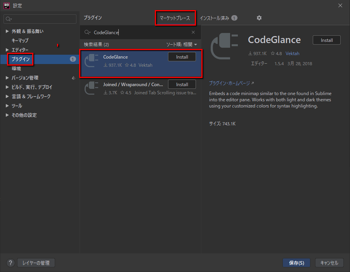This screenshot has height=272, width=350.
Task: Click the キャンセル cancel button
Action: (329, 263)
